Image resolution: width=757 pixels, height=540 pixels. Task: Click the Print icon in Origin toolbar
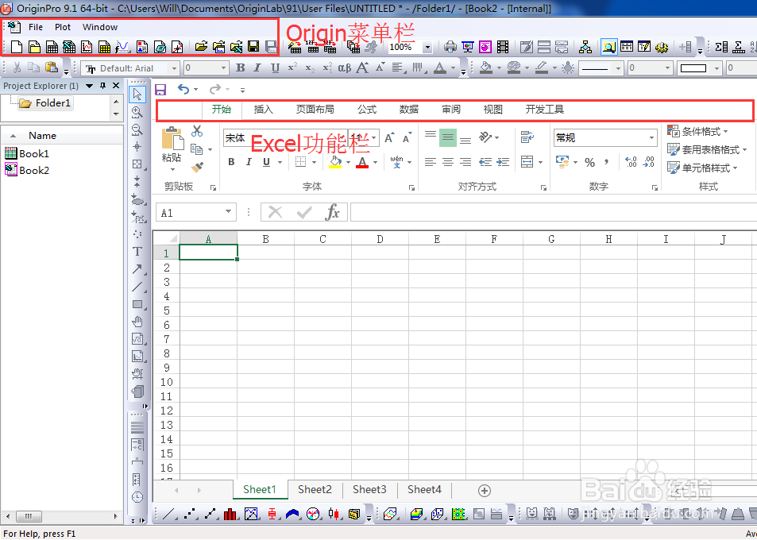click(450, 47)
